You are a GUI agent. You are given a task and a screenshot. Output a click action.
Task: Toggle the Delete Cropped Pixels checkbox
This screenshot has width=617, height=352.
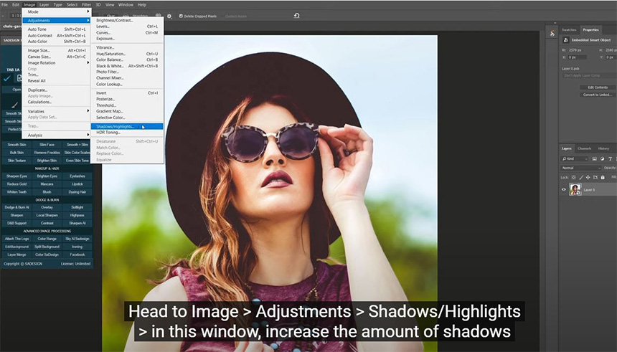pos(181,16)
